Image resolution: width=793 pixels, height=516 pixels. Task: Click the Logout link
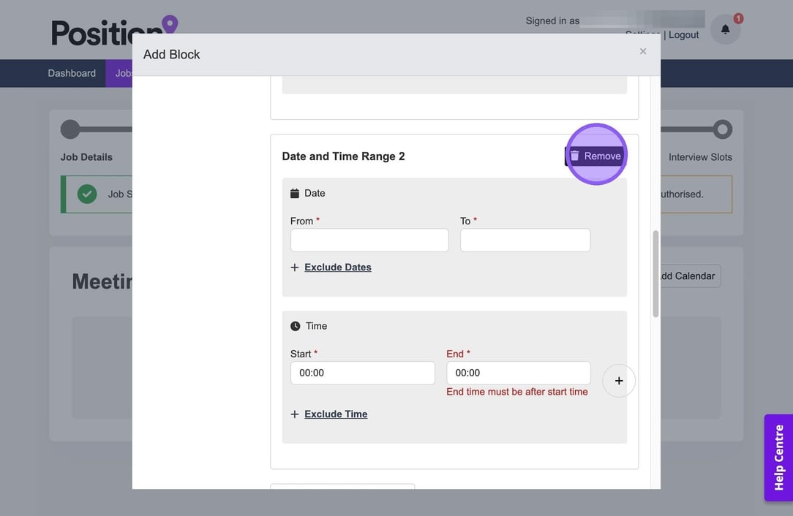(683, 35)
